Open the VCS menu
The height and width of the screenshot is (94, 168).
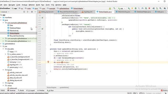pyautogui.click(x=52, y=5)
